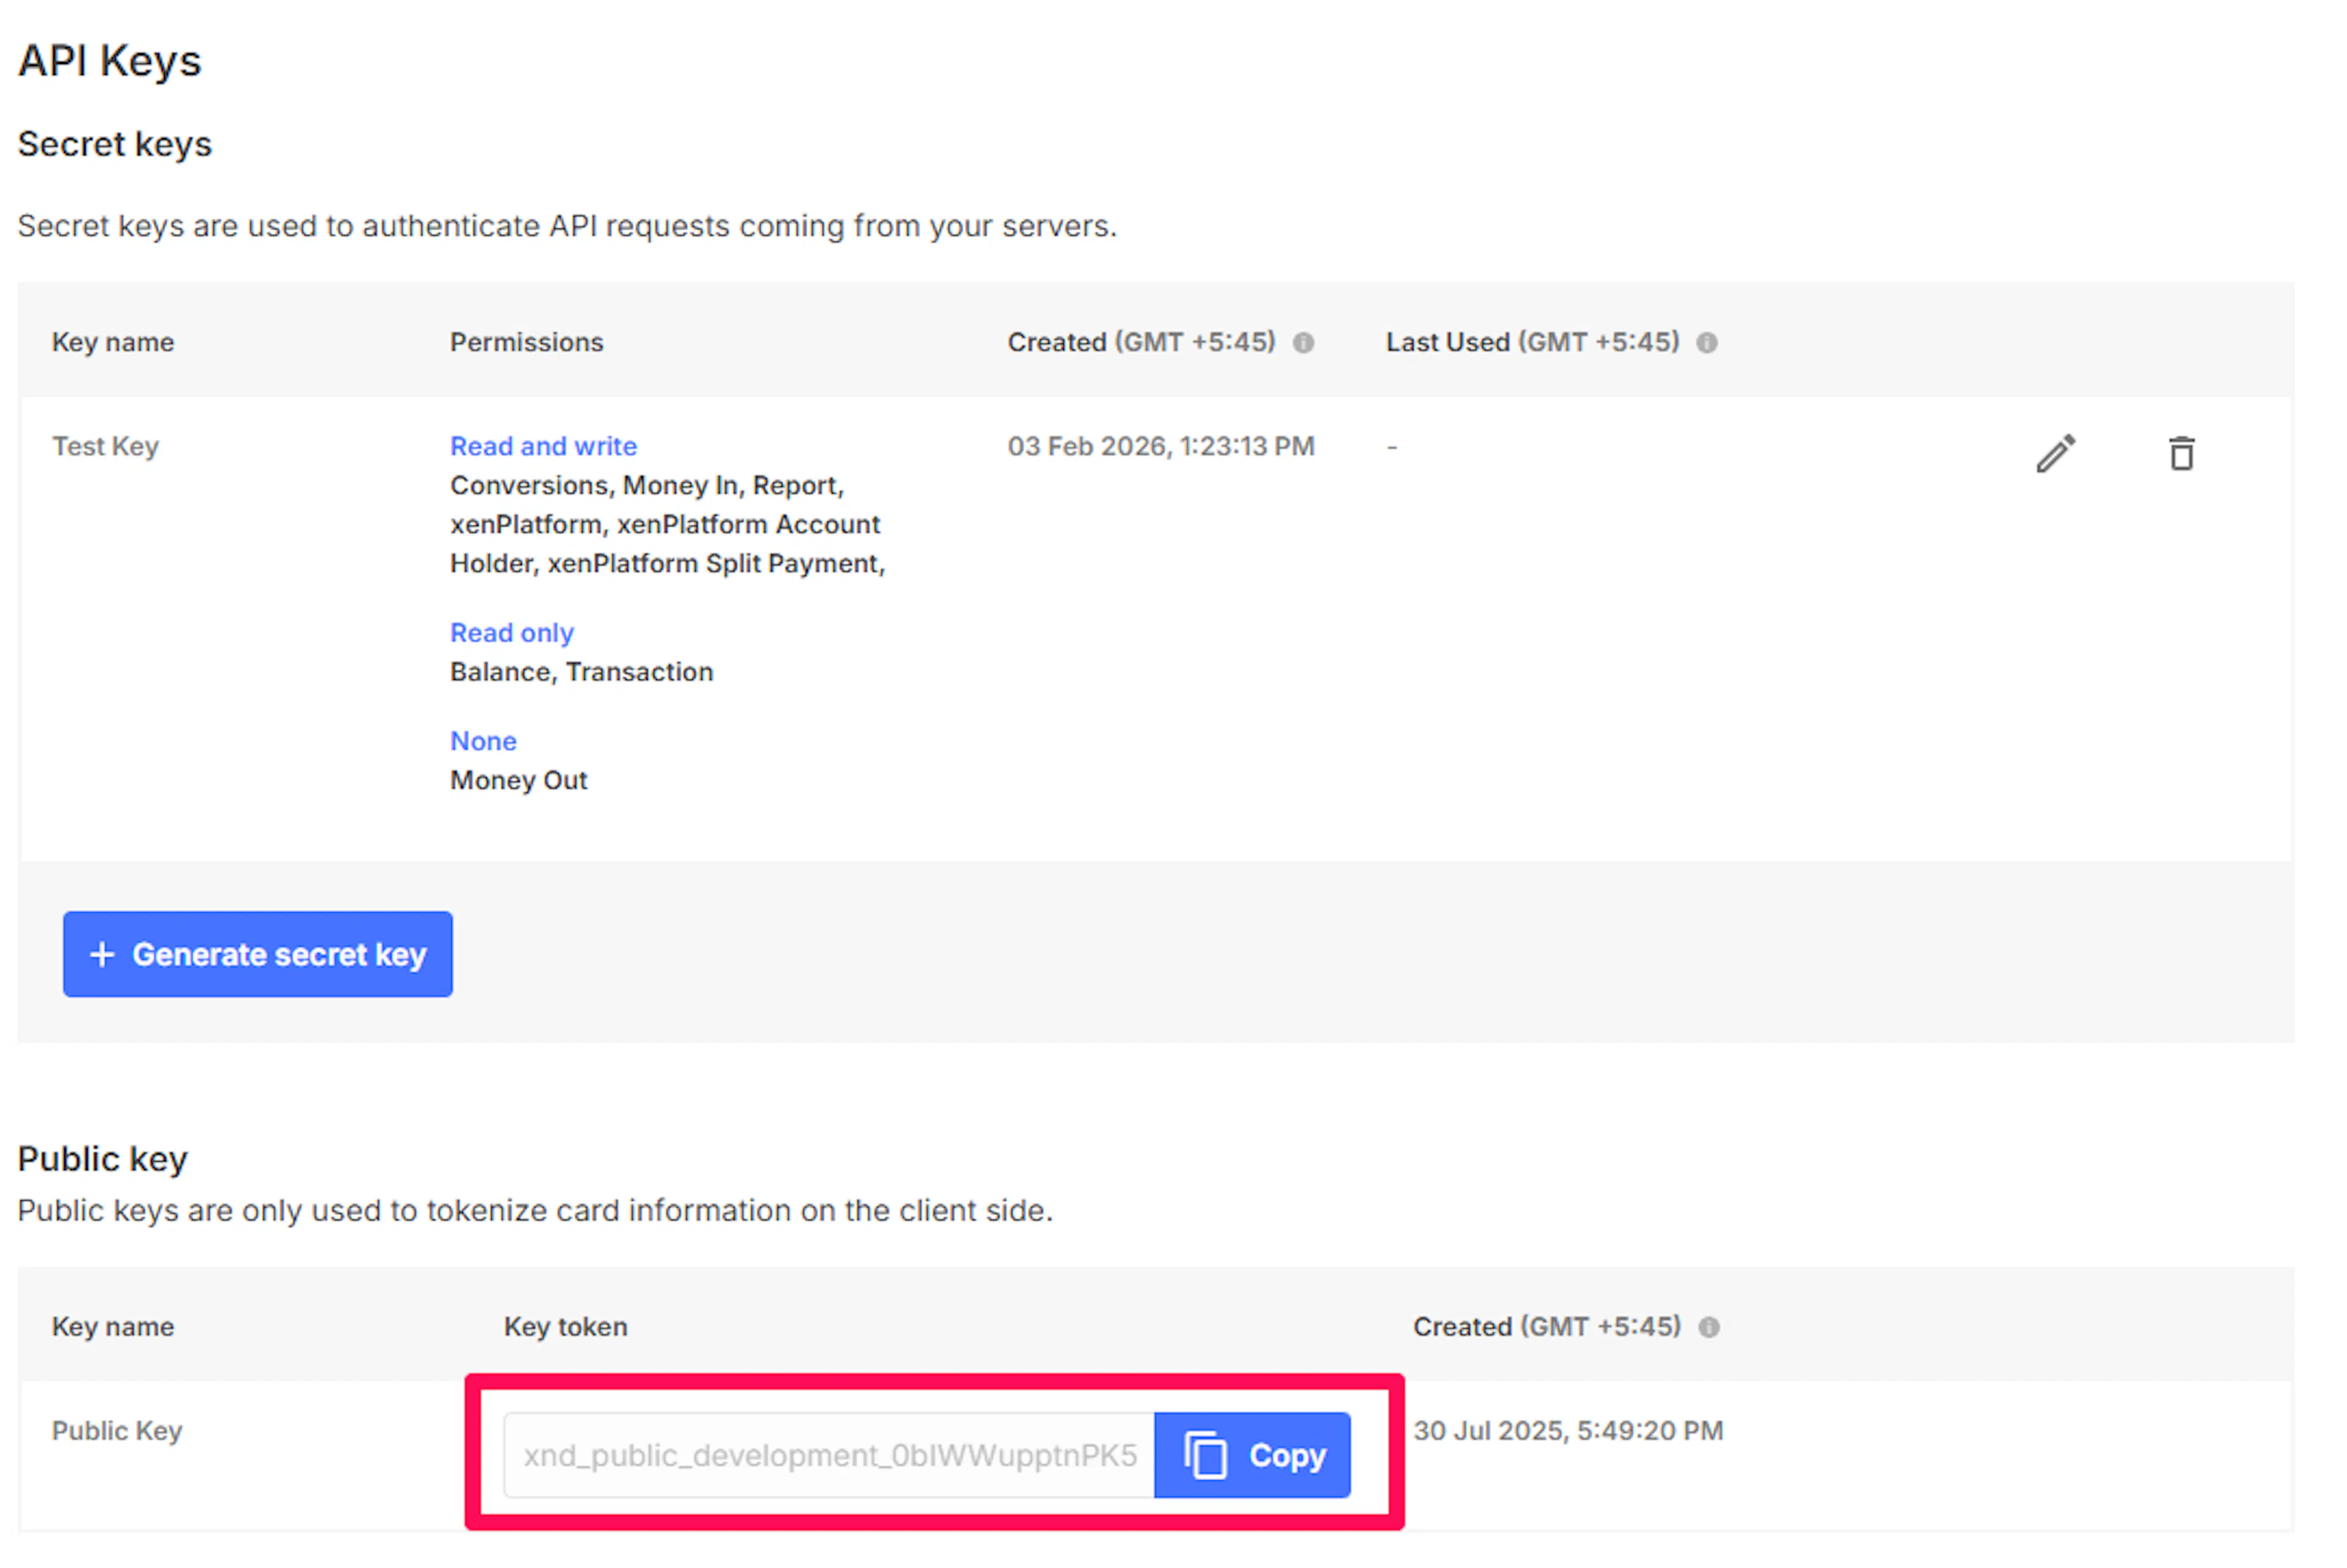Click the Read only permission link
Viewport: 2347px width, 1568px height.
pyautogui.click(x=511, y=633)
